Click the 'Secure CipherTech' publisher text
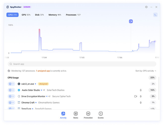 click(x=61, y=96)
